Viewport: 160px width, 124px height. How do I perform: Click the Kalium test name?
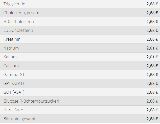[10, 57]
